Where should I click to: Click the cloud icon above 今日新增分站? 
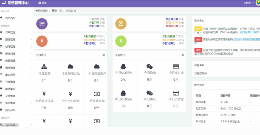tap(70, 67)
